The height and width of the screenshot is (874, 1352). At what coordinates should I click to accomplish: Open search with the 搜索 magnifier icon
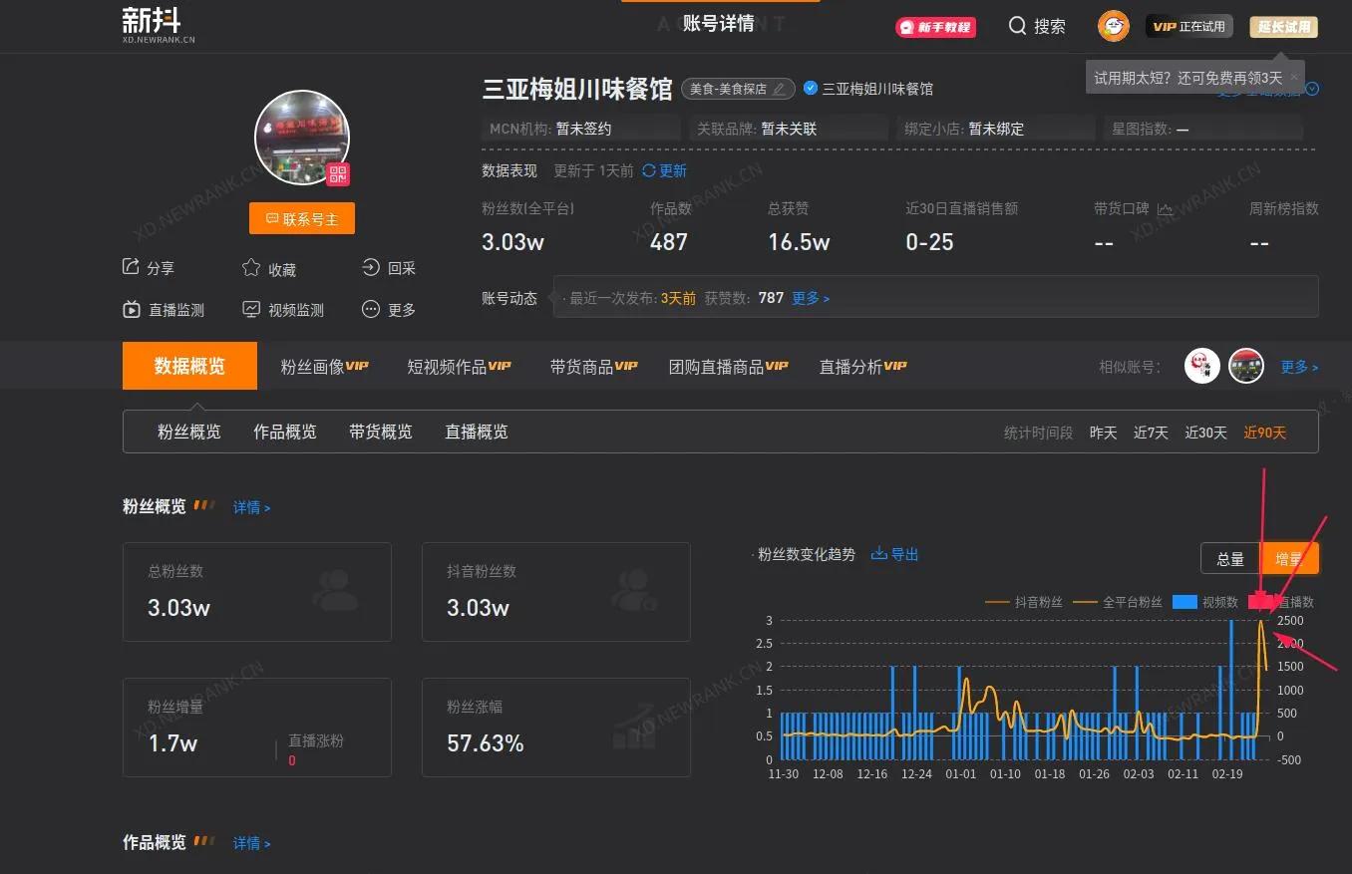pos(1017,27)
